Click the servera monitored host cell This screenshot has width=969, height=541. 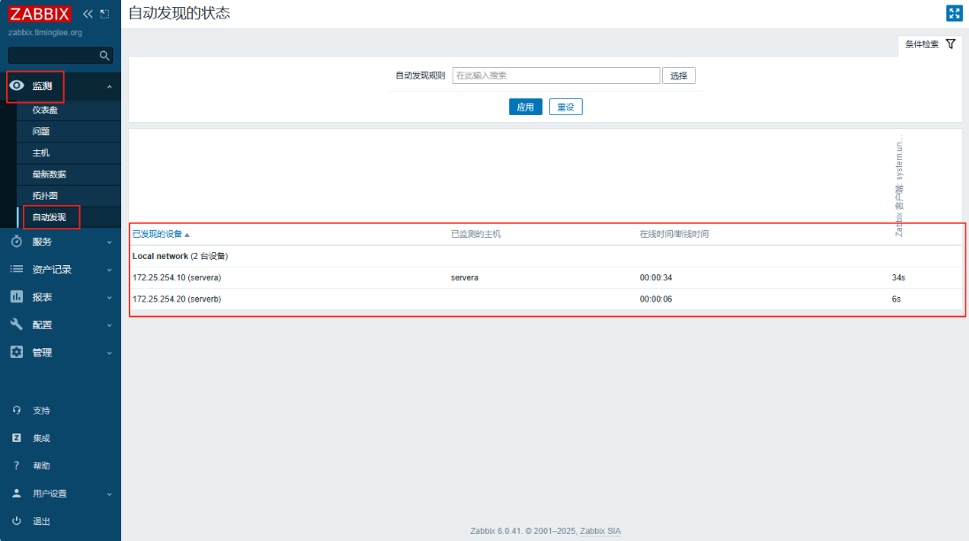tap(465, 278)
